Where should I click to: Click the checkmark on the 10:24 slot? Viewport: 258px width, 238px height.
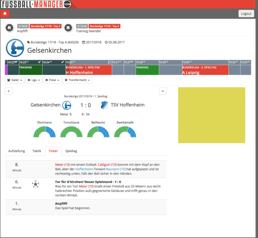pos(63,62)
